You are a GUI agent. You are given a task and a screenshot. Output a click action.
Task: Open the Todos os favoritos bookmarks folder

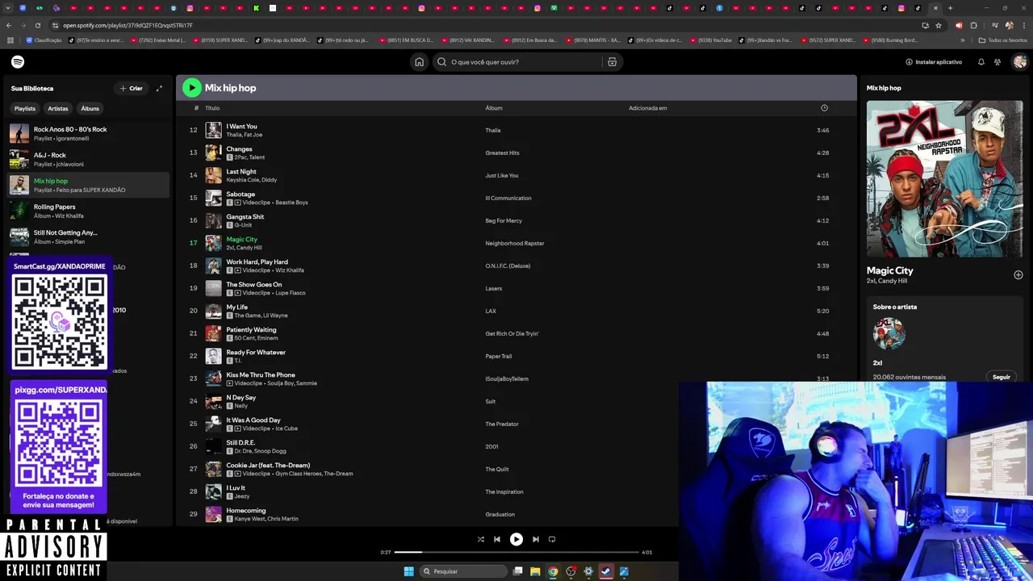1003,40
